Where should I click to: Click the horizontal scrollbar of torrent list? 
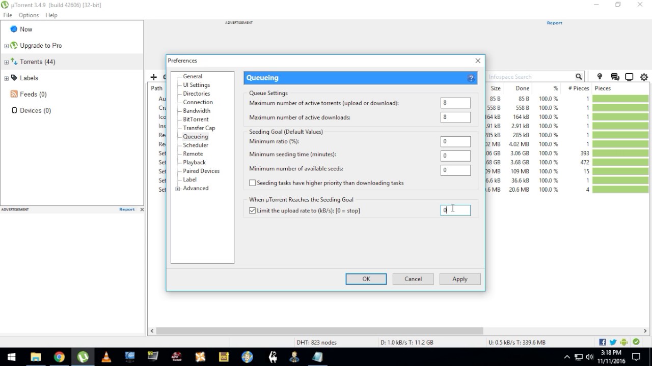pyautogui.click(x=319, y=331)
